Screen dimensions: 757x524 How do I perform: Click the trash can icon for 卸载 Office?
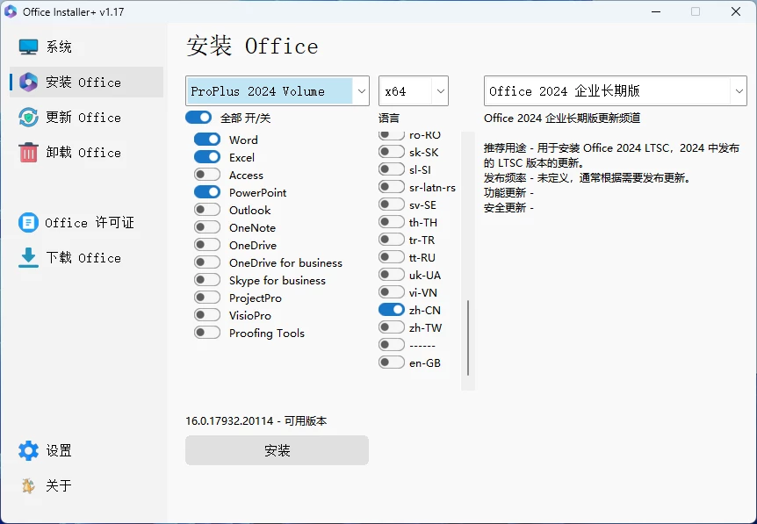point(29,153)
